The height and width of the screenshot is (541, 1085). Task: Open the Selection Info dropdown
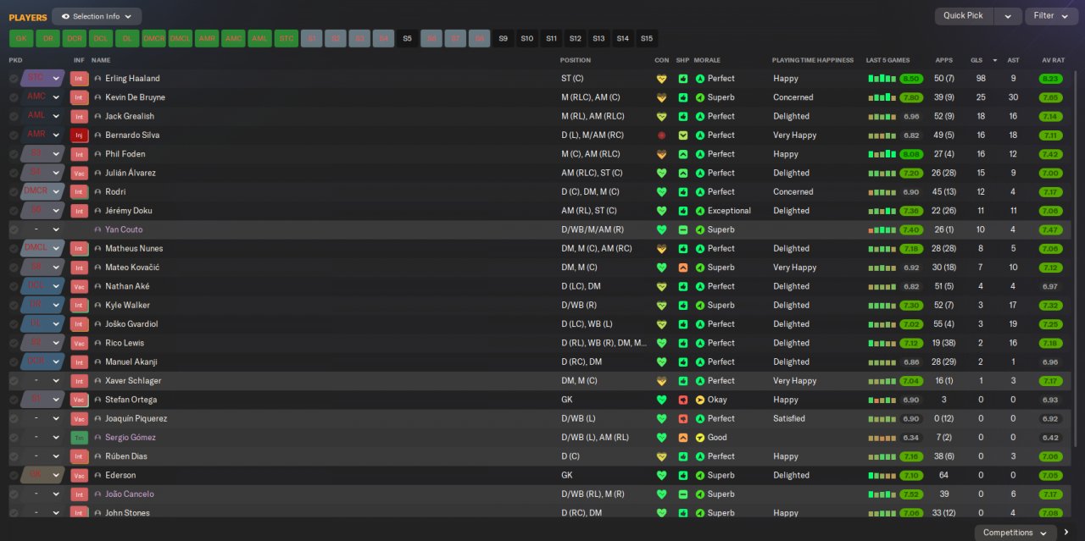(97, 16)
